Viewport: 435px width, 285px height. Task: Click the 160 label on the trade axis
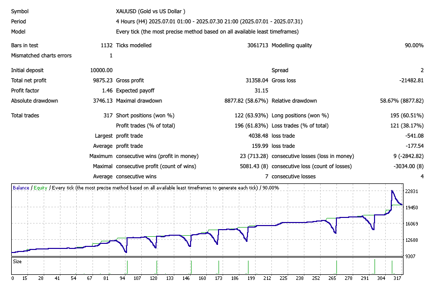click(202, 278)
